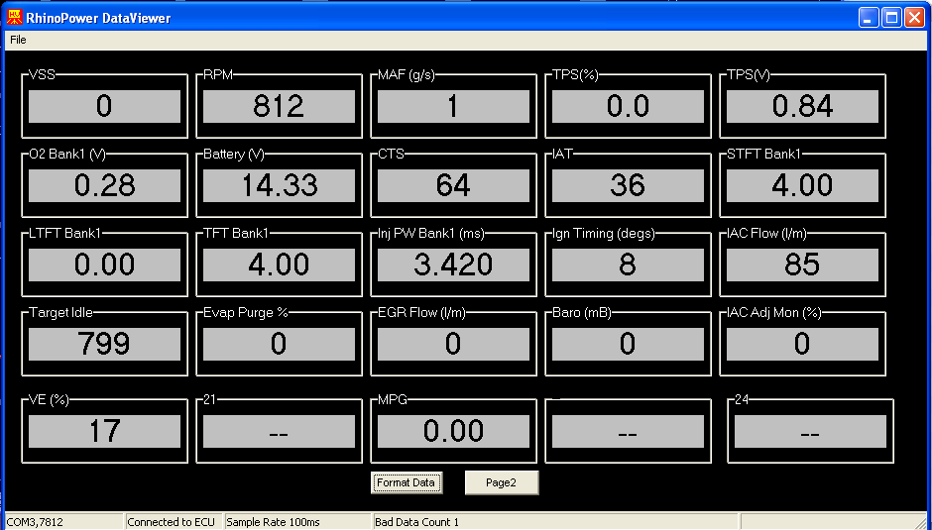This screenshot has width=932, height=530.
Task: Click the Ign Timing (degs) value
Action: [x=628, y=265]
